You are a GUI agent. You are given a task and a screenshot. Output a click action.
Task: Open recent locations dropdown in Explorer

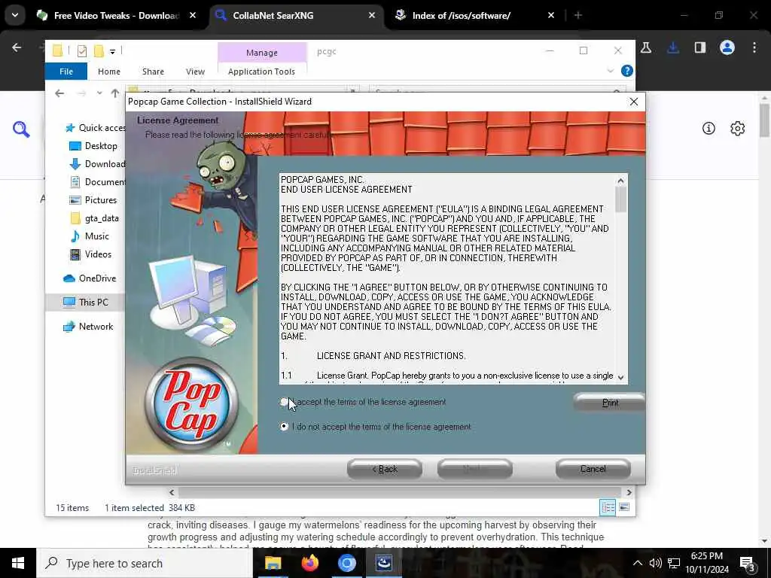[99, 93]
